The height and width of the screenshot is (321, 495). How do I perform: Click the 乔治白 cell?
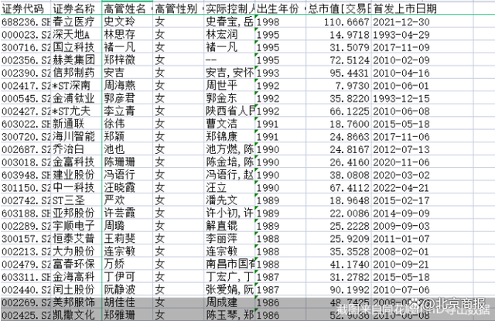[76, 149]
